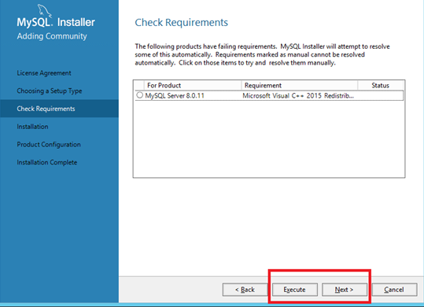
Task: Open the Choosing a Setup Type step
Action: tap(50, 91)
